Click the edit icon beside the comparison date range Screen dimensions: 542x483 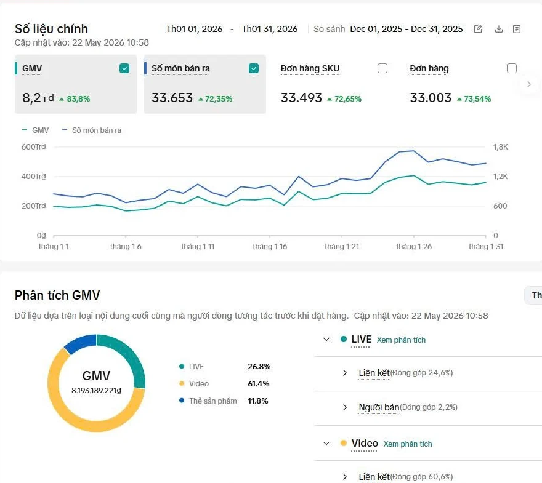(478, 29)
